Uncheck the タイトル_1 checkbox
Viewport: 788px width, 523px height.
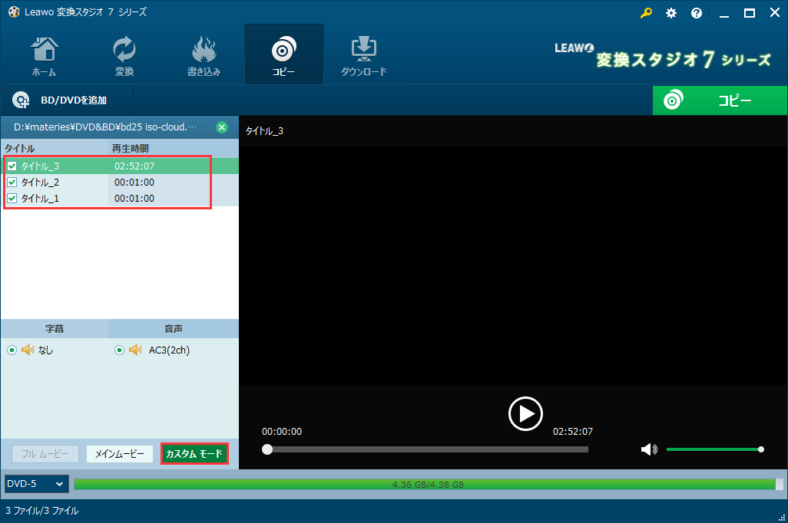(x=12, y=198)
